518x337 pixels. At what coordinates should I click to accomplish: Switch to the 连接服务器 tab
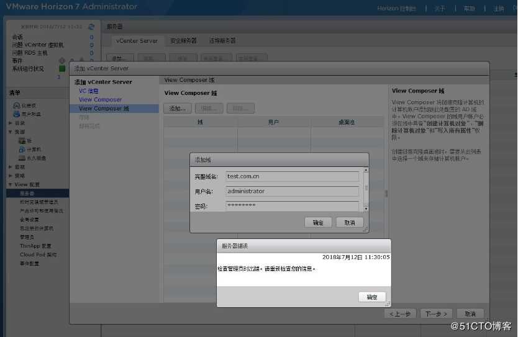(x=222, y=40)
